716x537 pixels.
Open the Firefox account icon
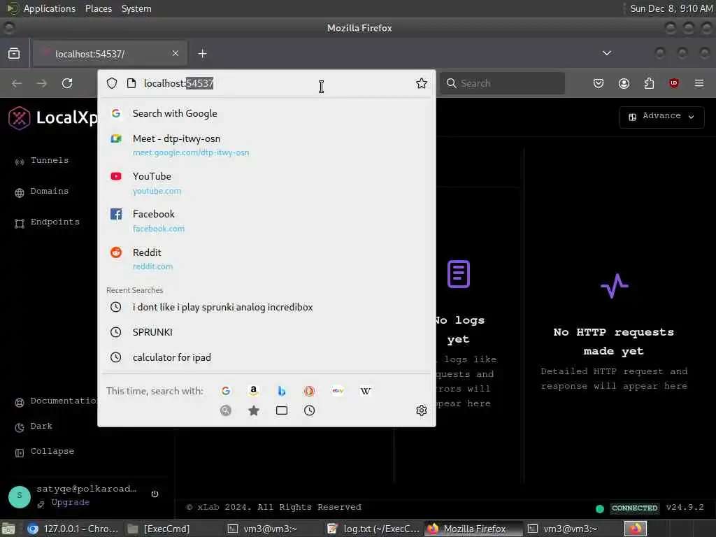[x=624, y=83]
